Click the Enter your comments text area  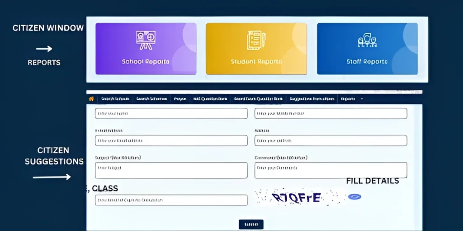click(331, 170)
